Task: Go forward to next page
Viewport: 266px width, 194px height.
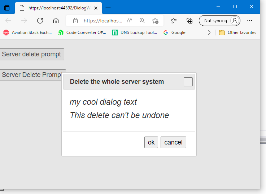Action: click(x=24, y=21)
